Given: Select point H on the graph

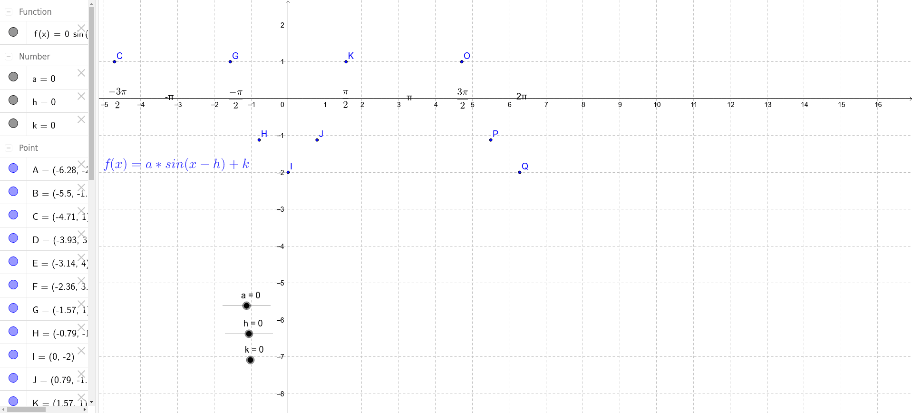Looking at the screenshot, I should 259,140.
